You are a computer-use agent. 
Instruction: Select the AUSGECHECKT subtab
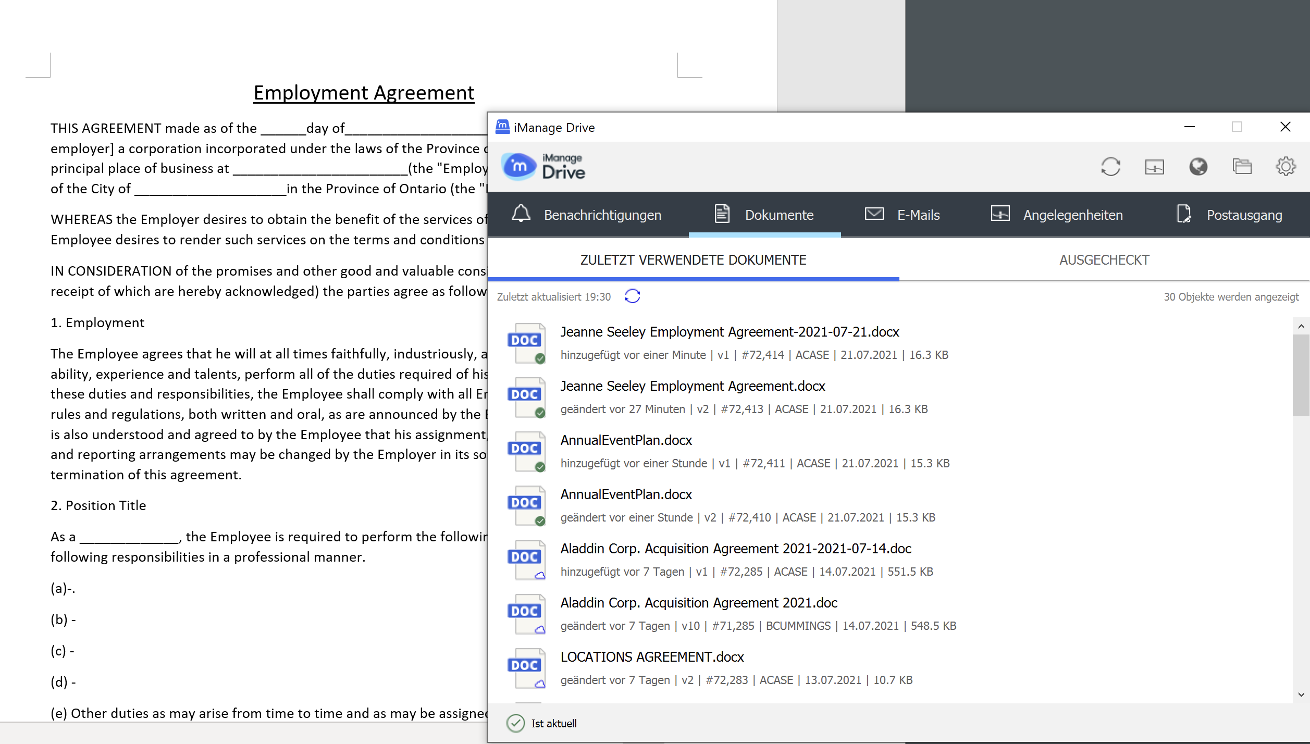[x=1104, y=259]
